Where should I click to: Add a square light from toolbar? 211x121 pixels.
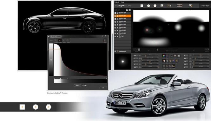[x=142, y=6]
